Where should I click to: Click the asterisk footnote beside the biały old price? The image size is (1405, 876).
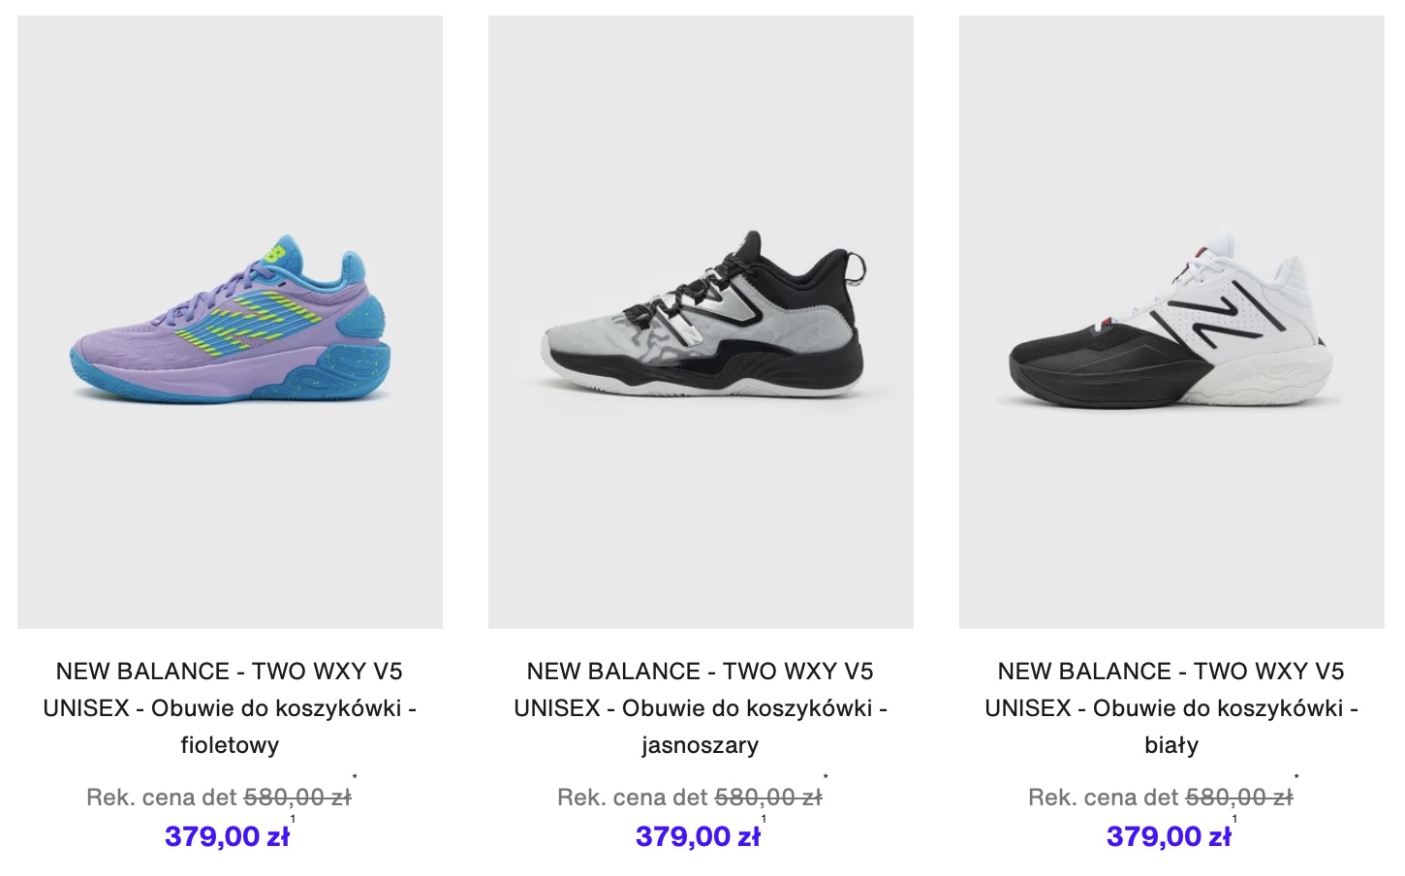pyautogui.click(x=1297, y=777)
